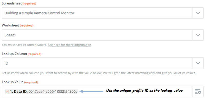
Task: Click the 0047cea4-a566-1f532f24306a ID text
Action: [53, 92]
